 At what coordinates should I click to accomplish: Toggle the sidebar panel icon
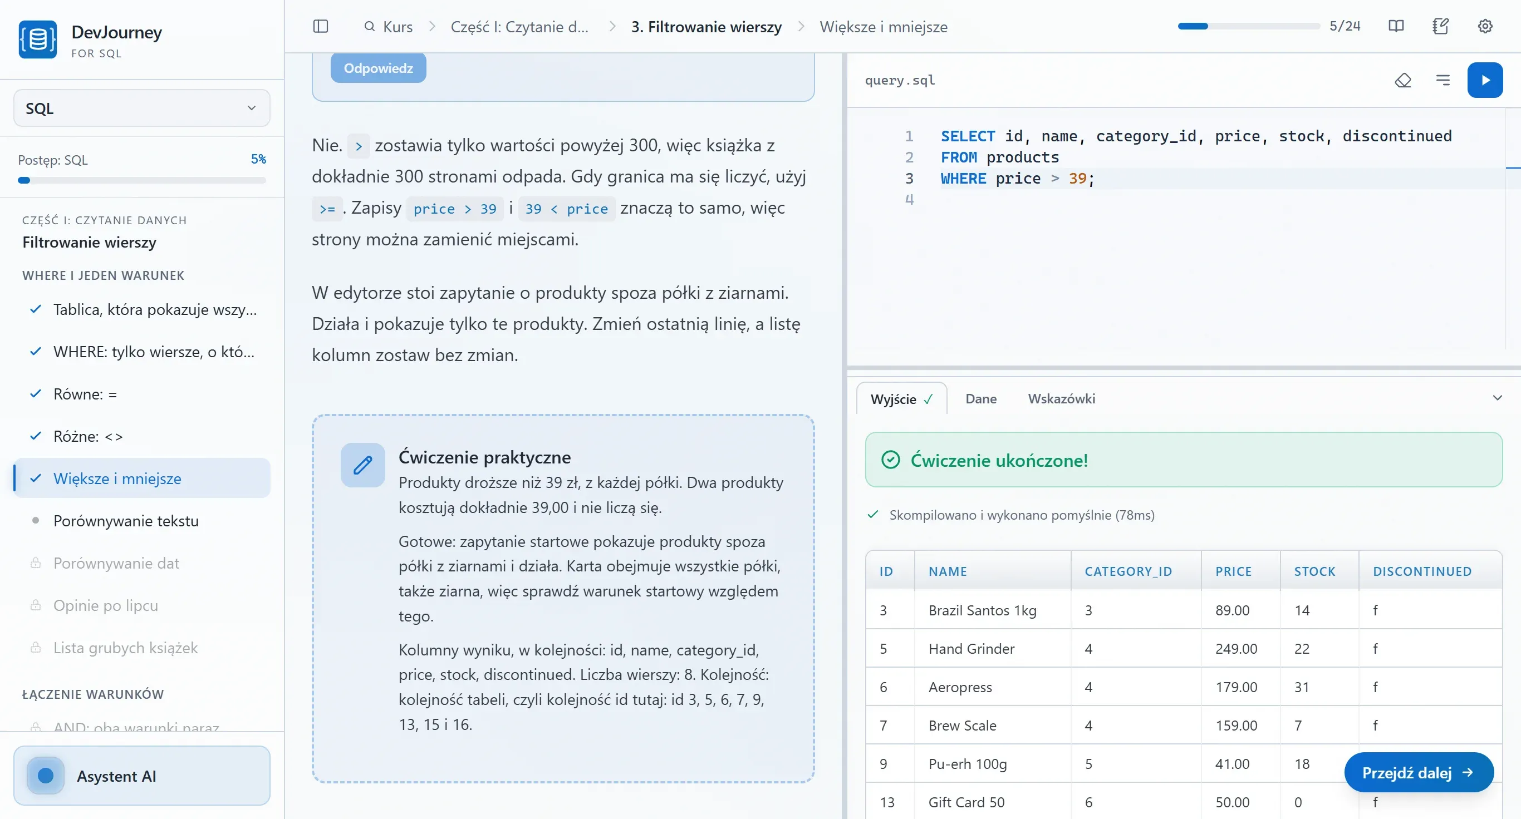321,27
